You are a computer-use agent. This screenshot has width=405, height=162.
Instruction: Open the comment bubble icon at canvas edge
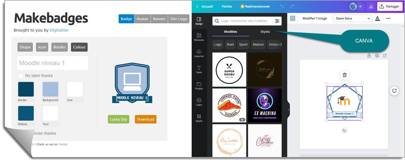pos(394,91)
